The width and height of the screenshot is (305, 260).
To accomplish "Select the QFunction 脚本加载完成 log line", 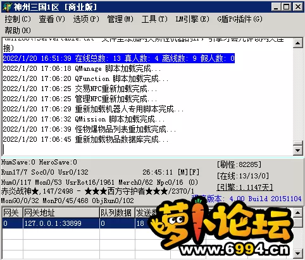I will pyautogui.click(x=85, y=78).
